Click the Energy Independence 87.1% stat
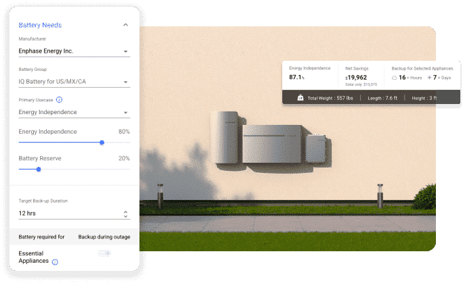Viewport: 463px width, 283px height. pyautogui.click(x=296, y=77)
